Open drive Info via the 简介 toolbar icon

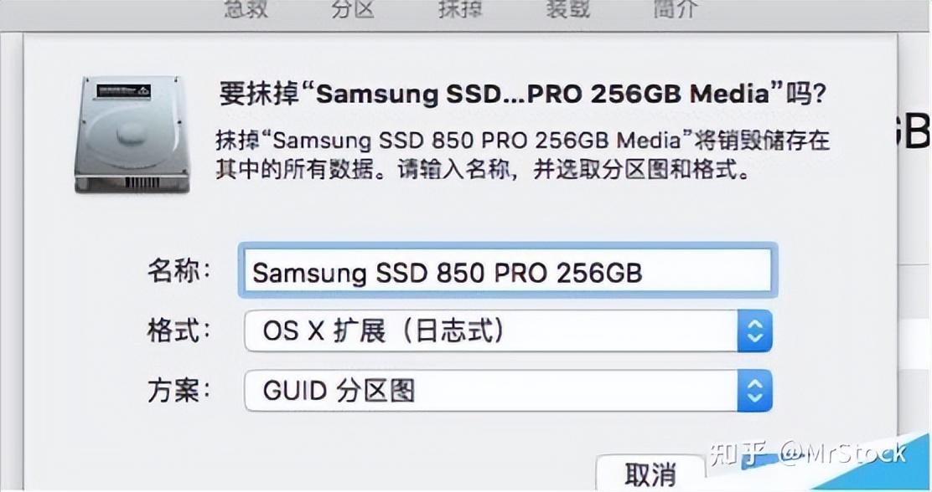pyautogui.click(x=673, y=10)
